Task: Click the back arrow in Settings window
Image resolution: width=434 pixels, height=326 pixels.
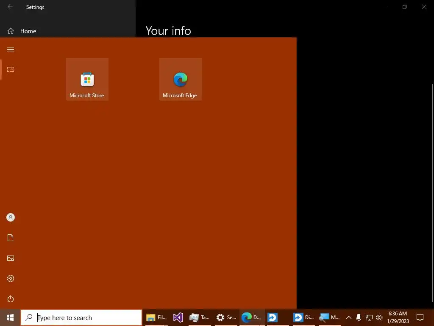Action: coord(10,7)
